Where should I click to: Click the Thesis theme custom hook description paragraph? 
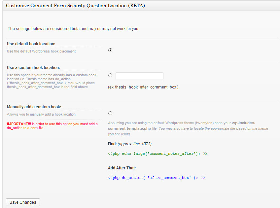click(52, 81)
